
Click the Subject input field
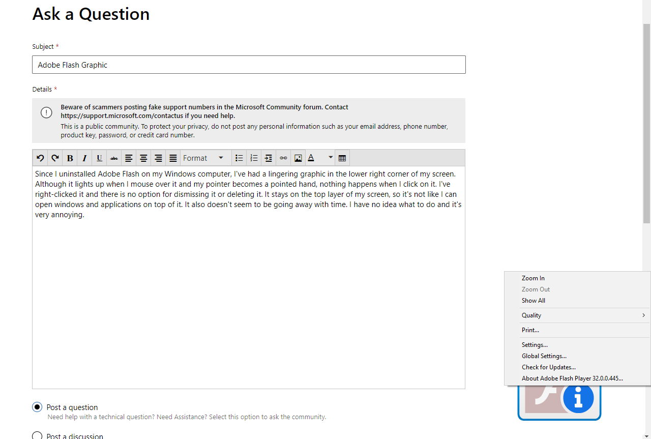(x=249, y=65)
